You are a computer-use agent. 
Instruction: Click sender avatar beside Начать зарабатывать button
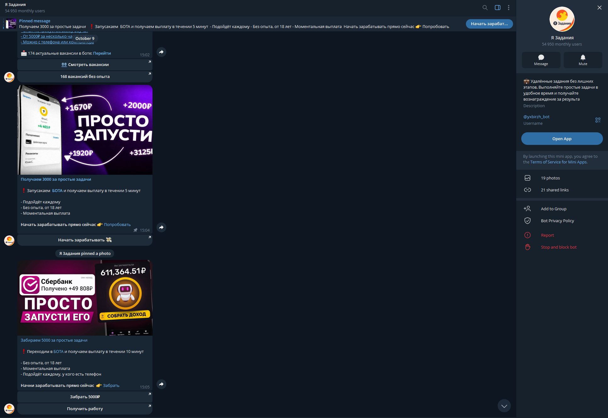[9, 241]
